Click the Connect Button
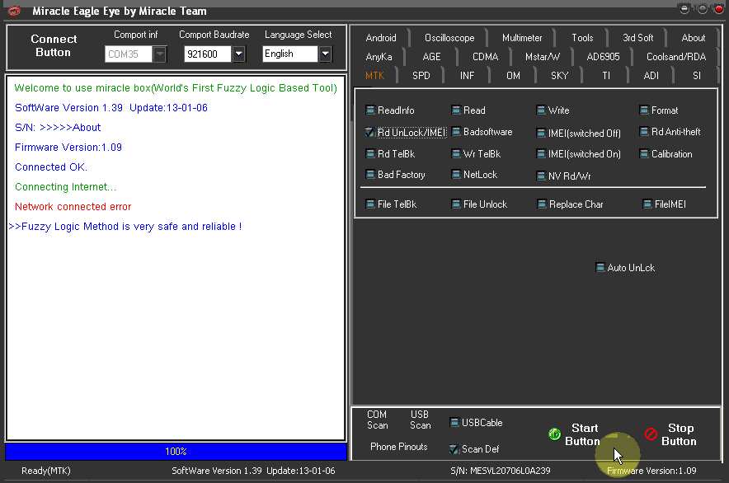 54,45
